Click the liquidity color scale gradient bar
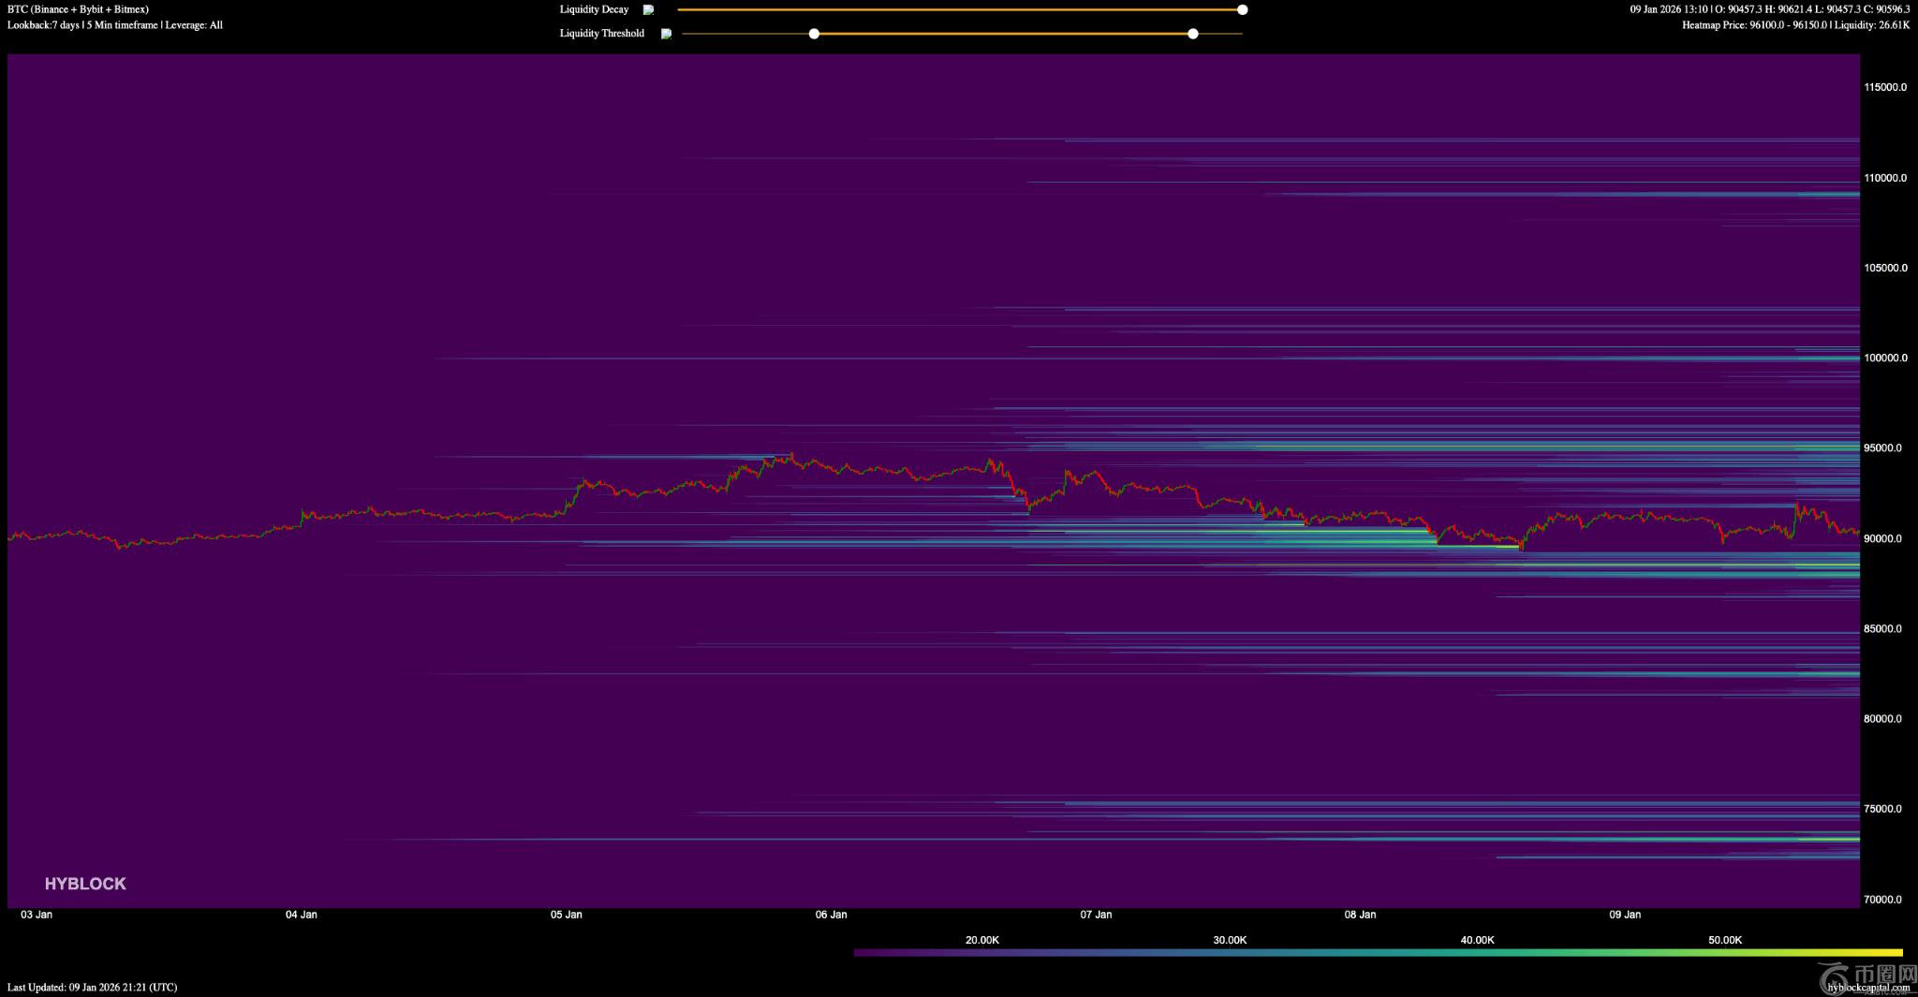Image resolution: width=1918 pixels, height=997 pixels. pos(1377,953)
